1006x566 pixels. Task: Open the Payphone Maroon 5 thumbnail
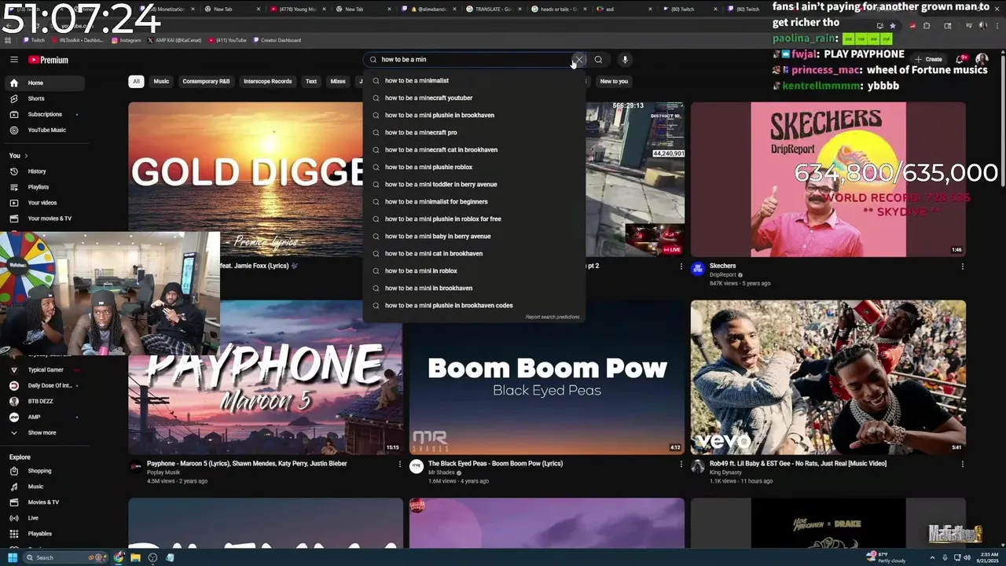click(266, 377)
